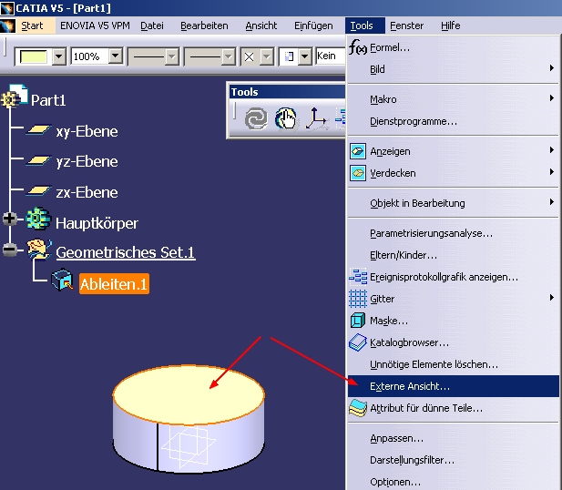Choose Dienstprogramme menu entry
Image resolution: width=562 pixels, height=490 pixels.
[x=453, y=121]
